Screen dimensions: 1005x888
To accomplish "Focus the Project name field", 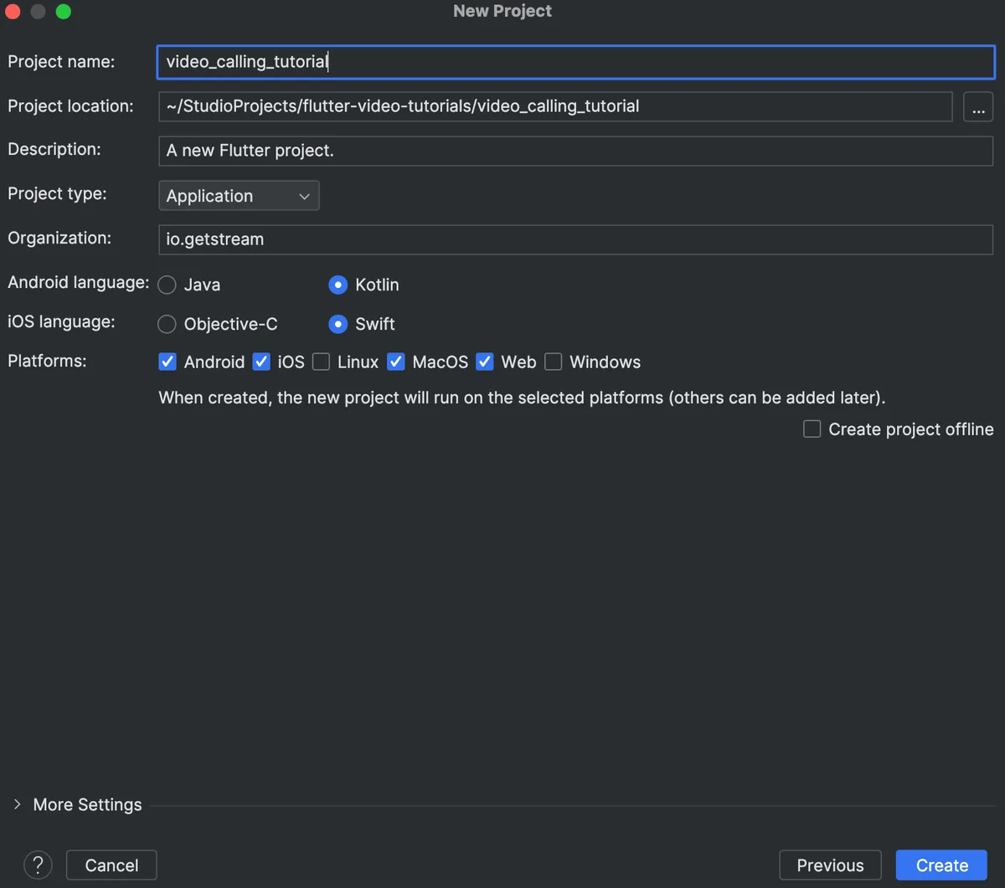I will (x=575, y=62).
